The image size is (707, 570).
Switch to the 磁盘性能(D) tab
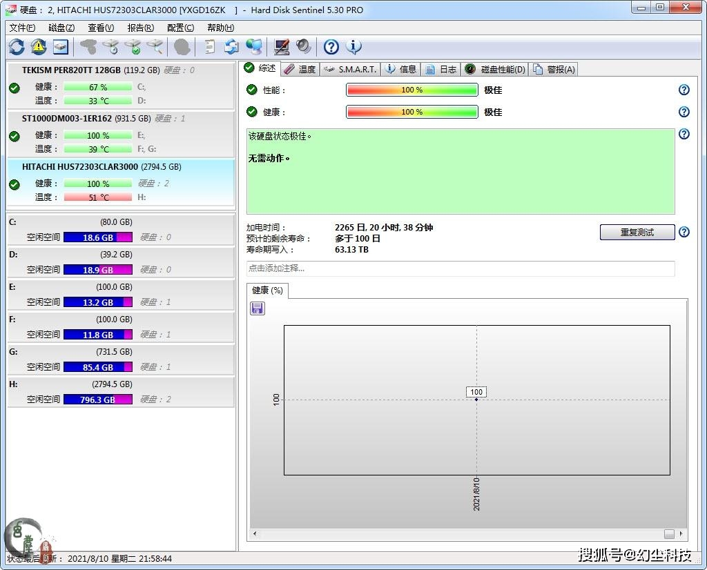coord(495,70)
